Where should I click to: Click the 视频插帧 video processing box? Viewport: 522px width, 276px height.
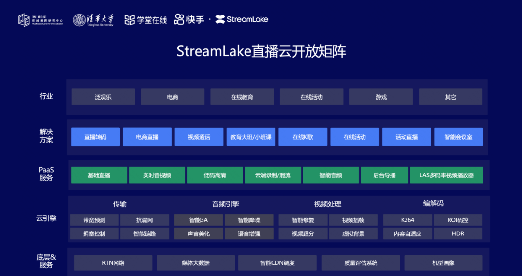point(353,220)
